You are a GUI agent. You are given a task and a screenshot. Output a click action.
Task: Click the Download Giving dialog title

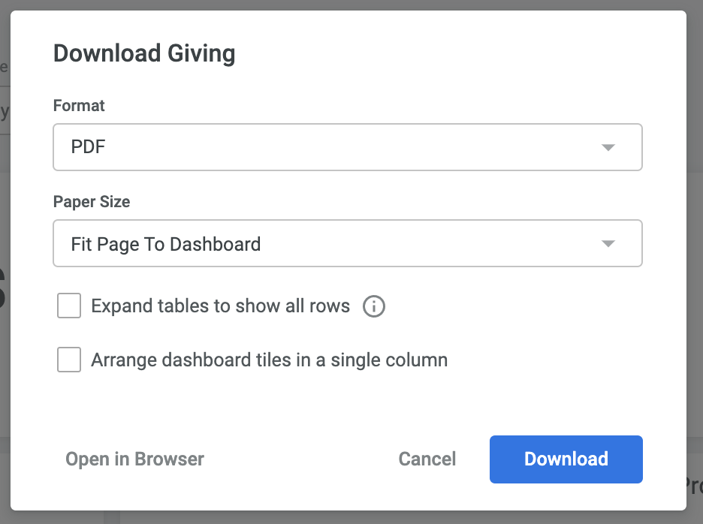(x=144, y=54)
